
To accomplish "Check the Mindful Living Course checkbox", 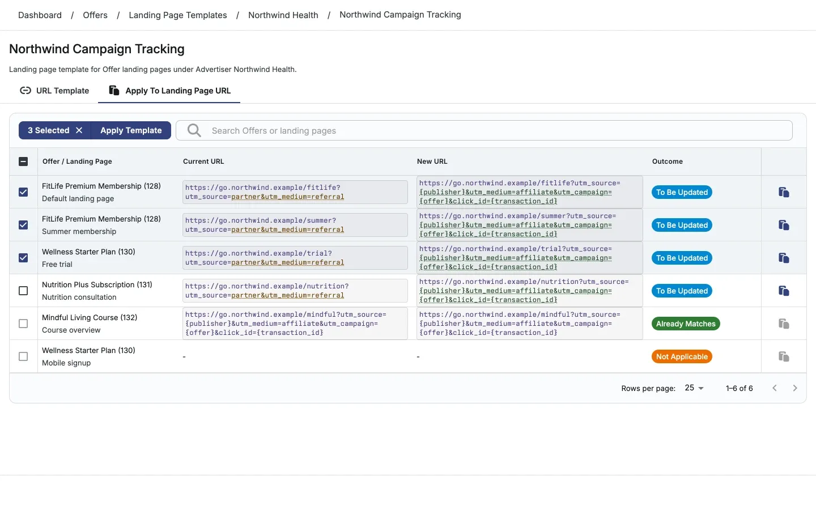I will [23, 324].
